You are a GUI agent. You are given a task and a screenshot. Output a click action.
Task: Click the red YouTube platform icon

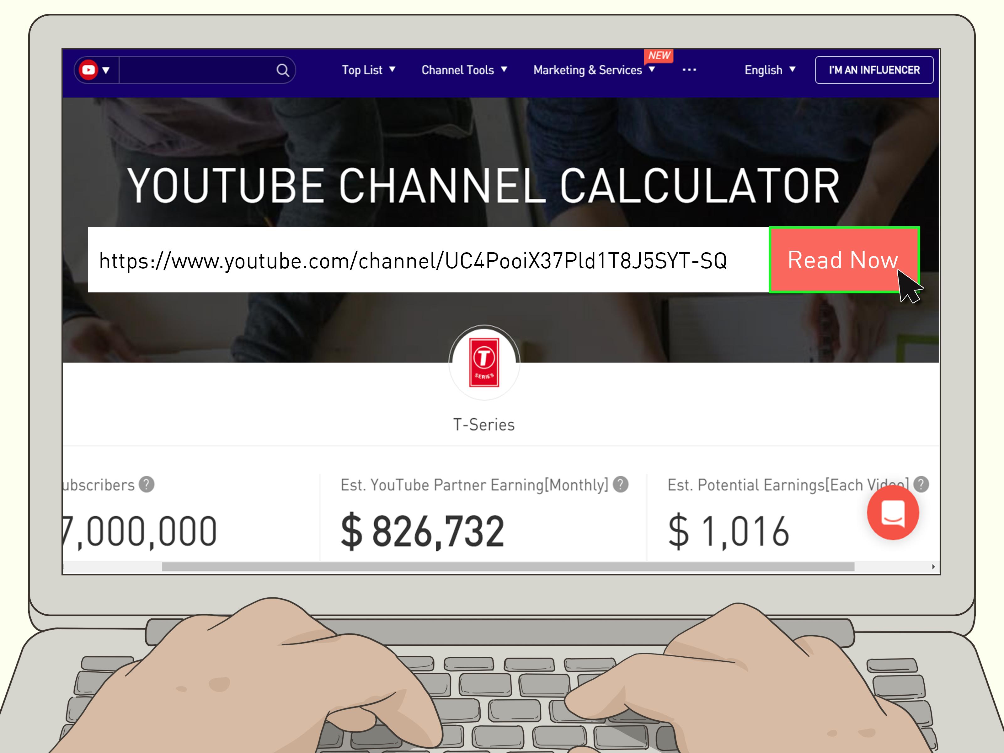pos(88,70)
